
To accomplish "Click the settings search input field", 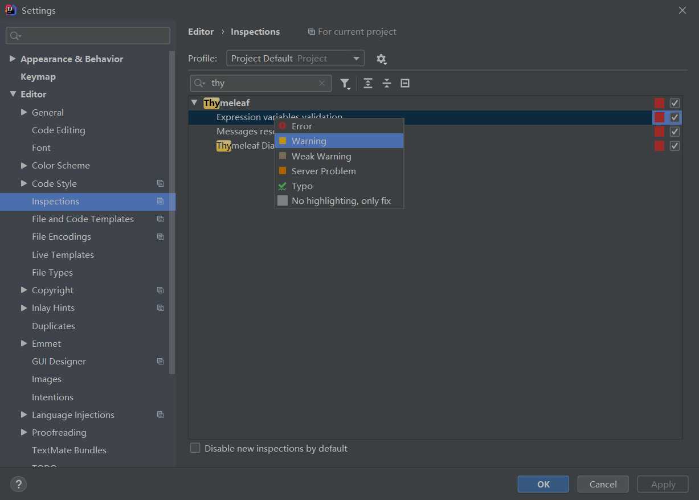I will coord(88,36).
